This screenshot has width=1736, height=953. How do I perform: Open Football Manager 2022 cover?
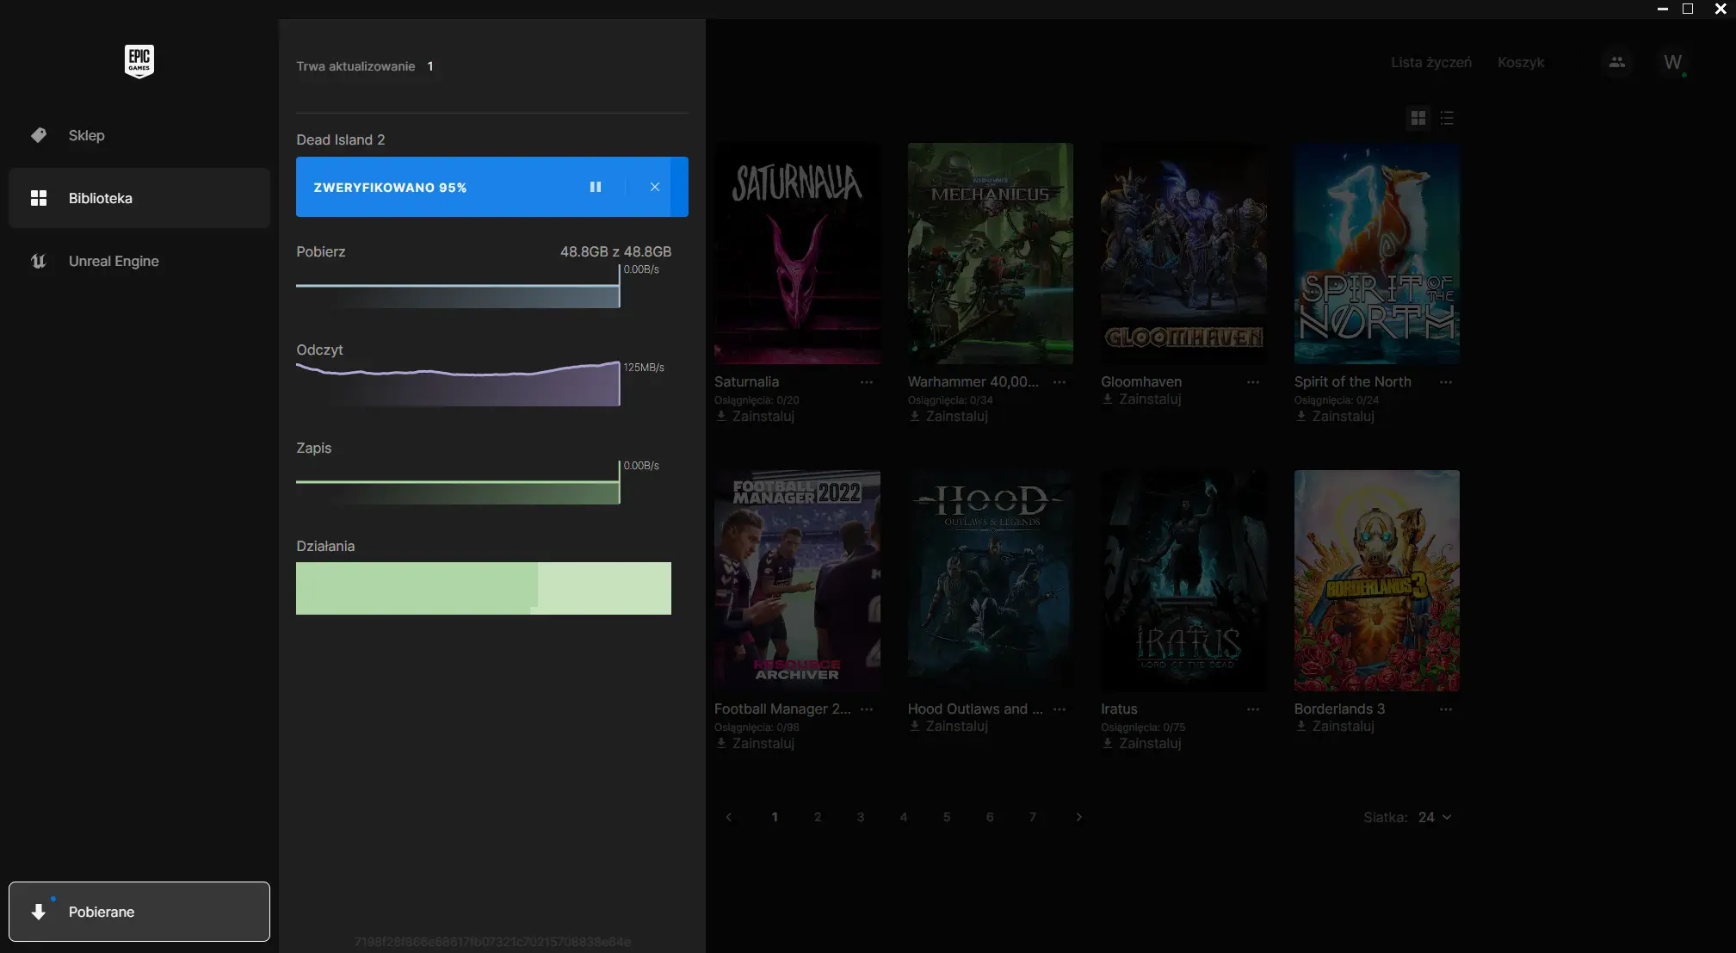coord(797,580)
